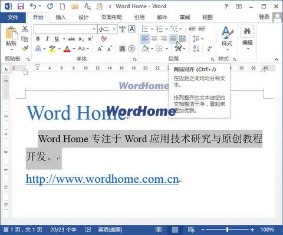
Task: Toggle Underline formatting
Action: (57, 39)
